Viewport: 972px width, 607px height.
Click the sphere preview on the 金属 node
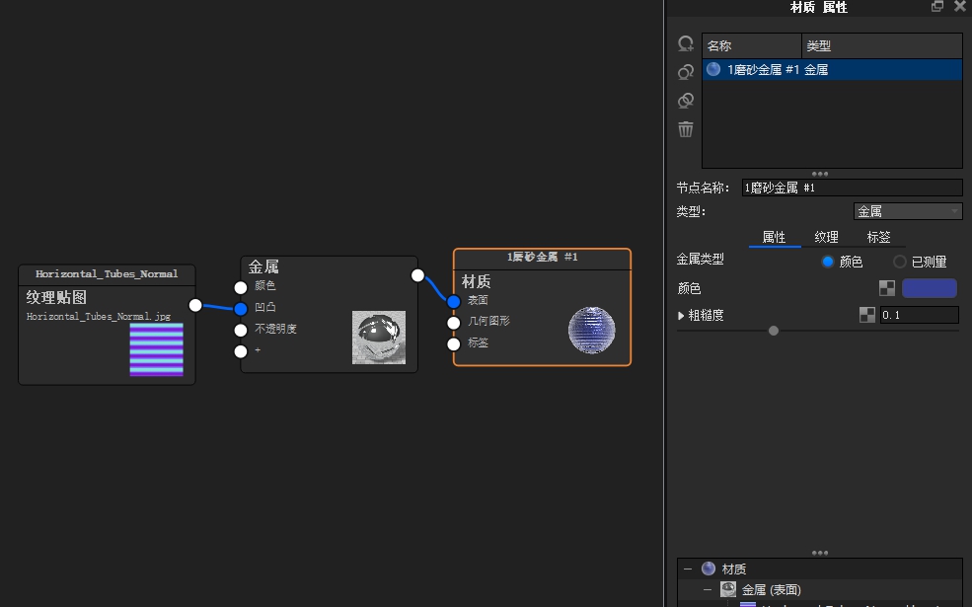point(378,337)
